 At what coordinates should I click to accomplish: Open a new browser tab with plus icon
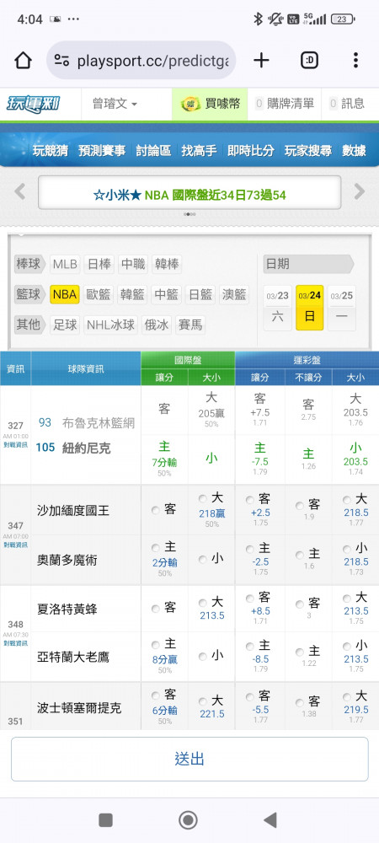[261, 60]
